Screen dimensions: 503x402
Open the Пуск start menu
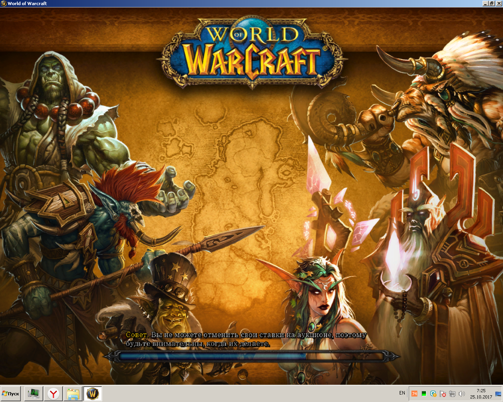coord(11,393)
